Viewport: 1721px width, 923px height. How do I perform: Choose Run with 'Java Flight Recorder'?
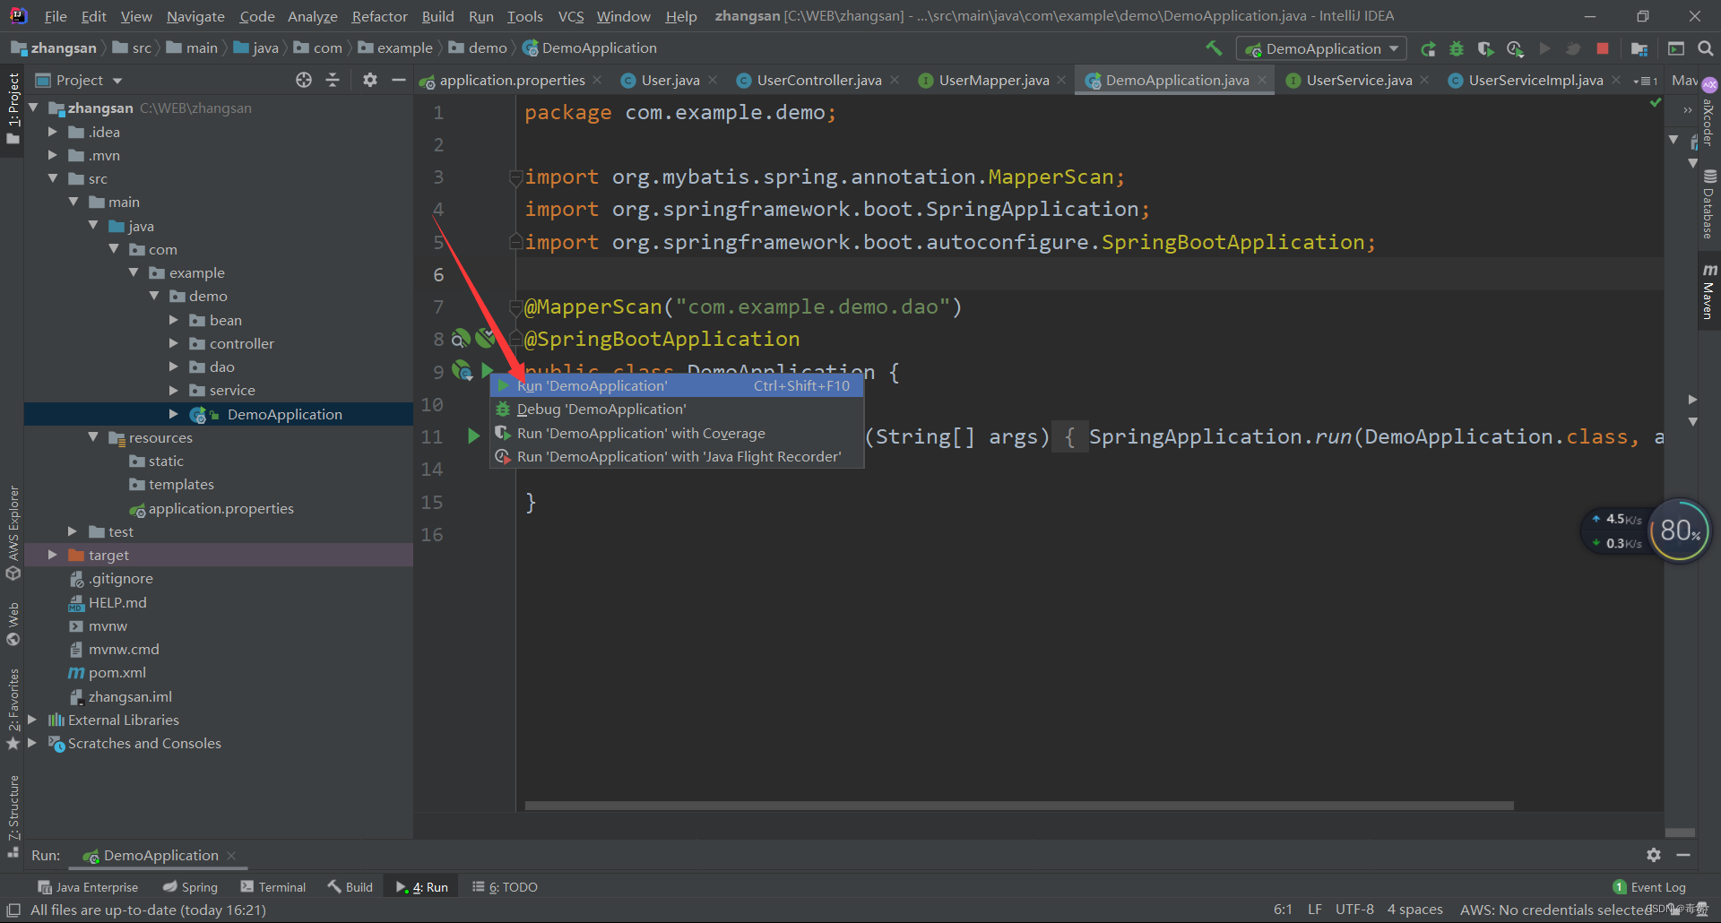point(677,456)
